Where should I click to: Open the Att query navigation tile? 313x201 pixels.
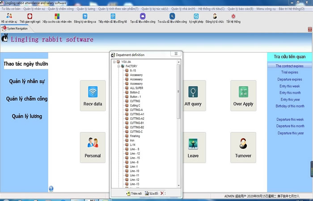click(193, 96)
